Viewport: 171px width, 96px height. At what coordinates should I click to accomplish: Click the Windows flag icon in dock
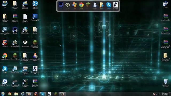point(75,5)
